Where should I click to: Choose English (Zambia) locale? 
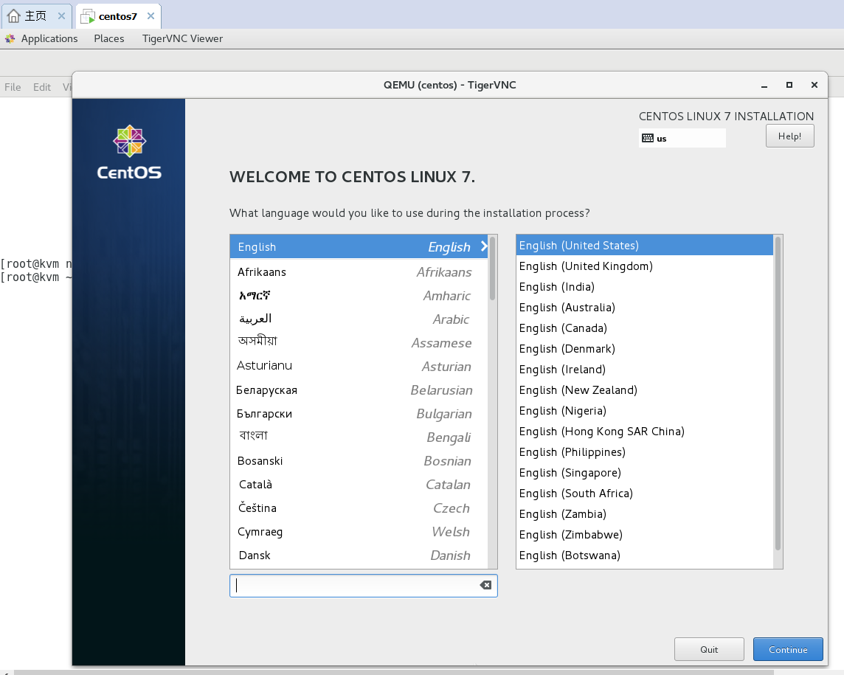pyautogui.click(x=645, y=514)
